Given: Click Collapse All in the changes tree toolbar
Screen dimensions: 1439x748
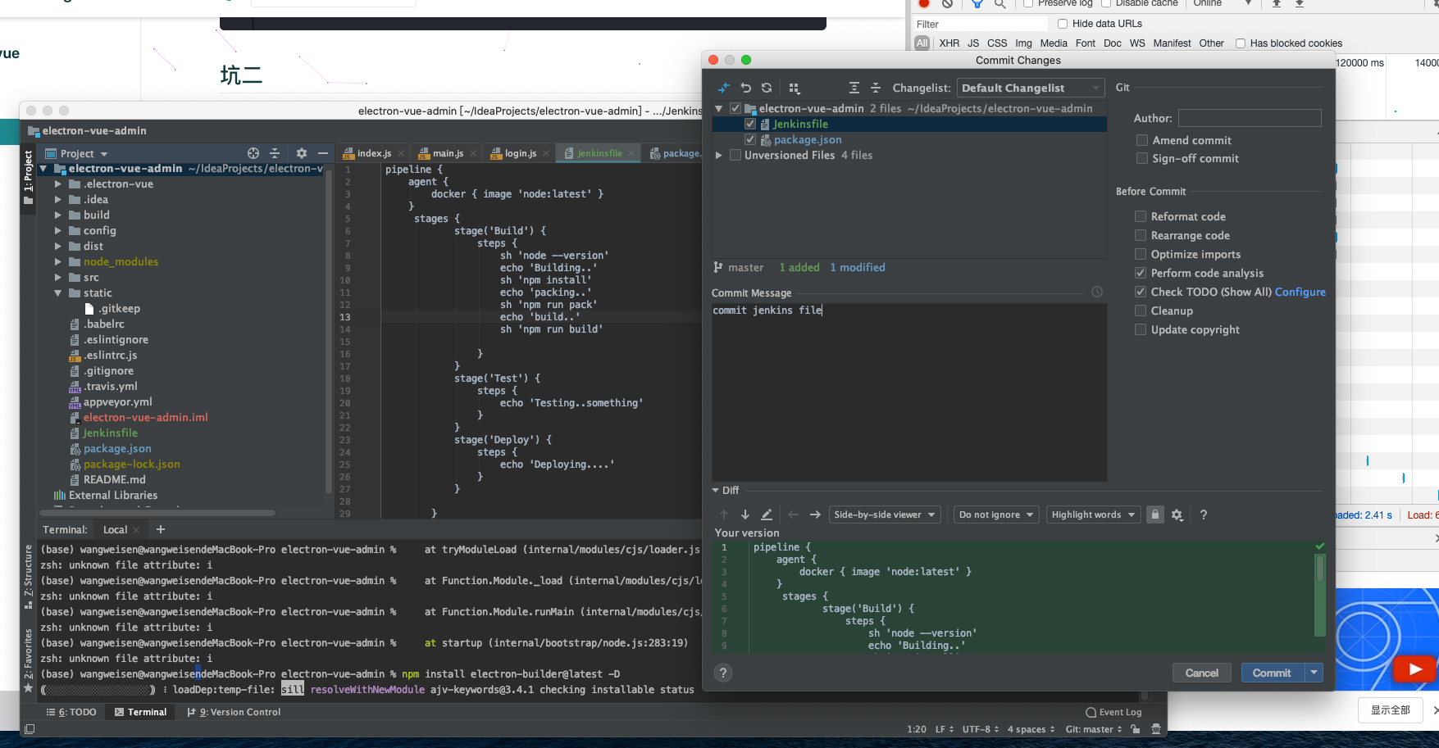Looking at the screenshot, I should 876,88.
